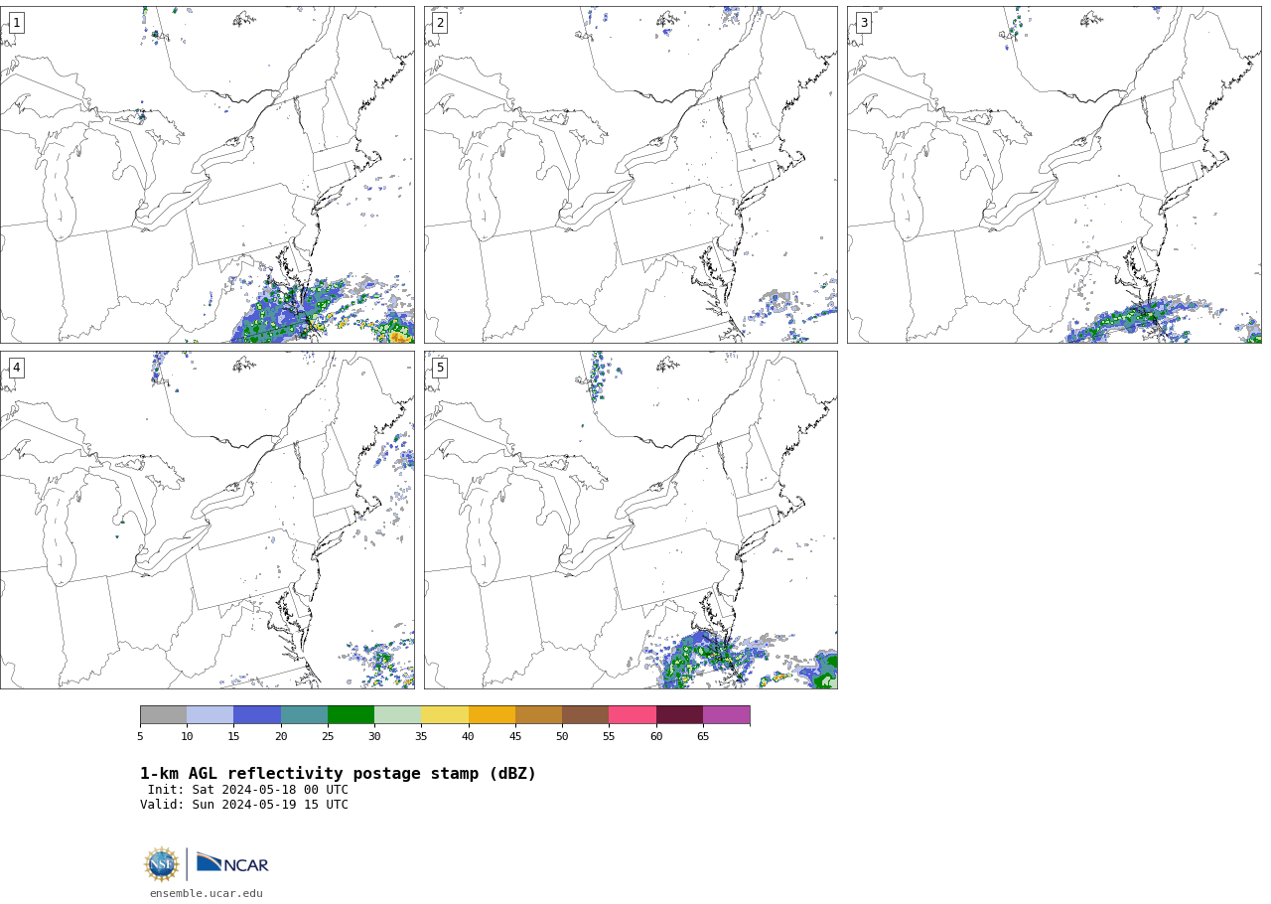The height and width of the screenshot is (904, 1271).
Task: Click the colorbar tick label 40
Action: pos(468,736)
